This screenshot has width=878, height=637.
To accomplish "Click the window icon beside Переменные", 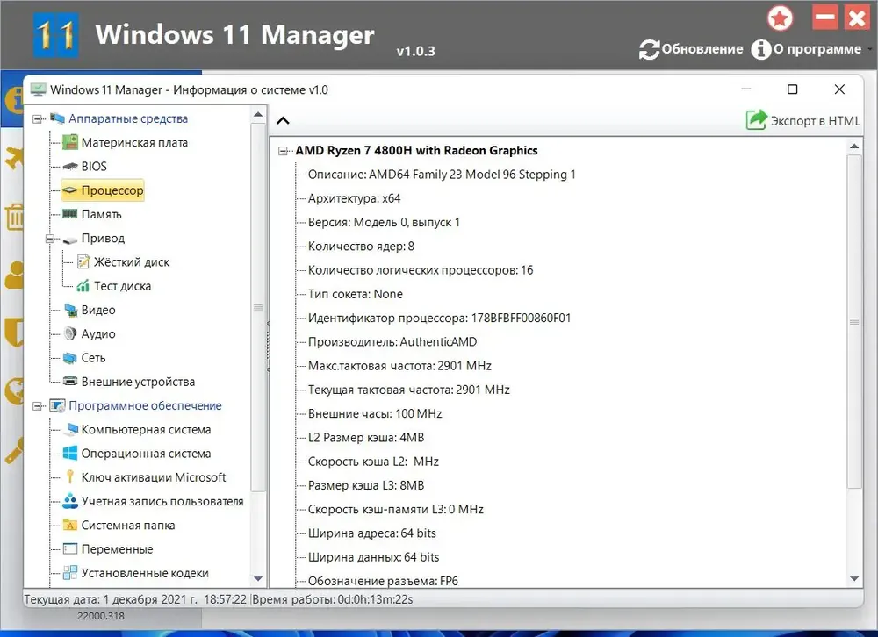I will 69,549.
